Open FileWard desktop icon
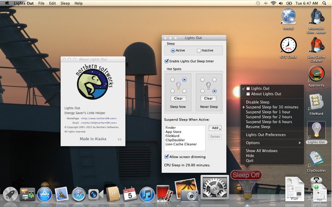Image resolution: width=332 pixels, height=207 pixels. pyautogui.click(x=316, y=102)
